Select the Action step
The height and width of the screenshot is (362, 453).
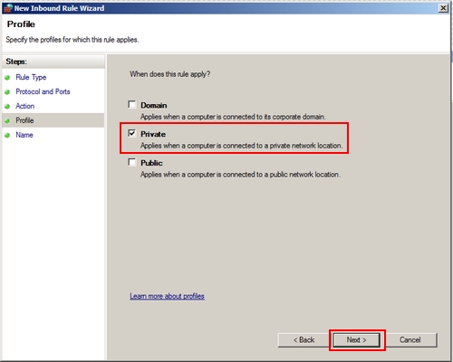coord(25,106)
